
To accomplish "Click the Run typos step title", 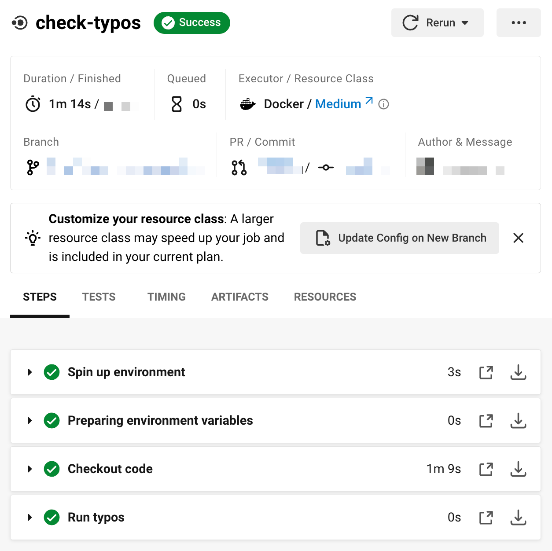I will [x=96, y=518].
